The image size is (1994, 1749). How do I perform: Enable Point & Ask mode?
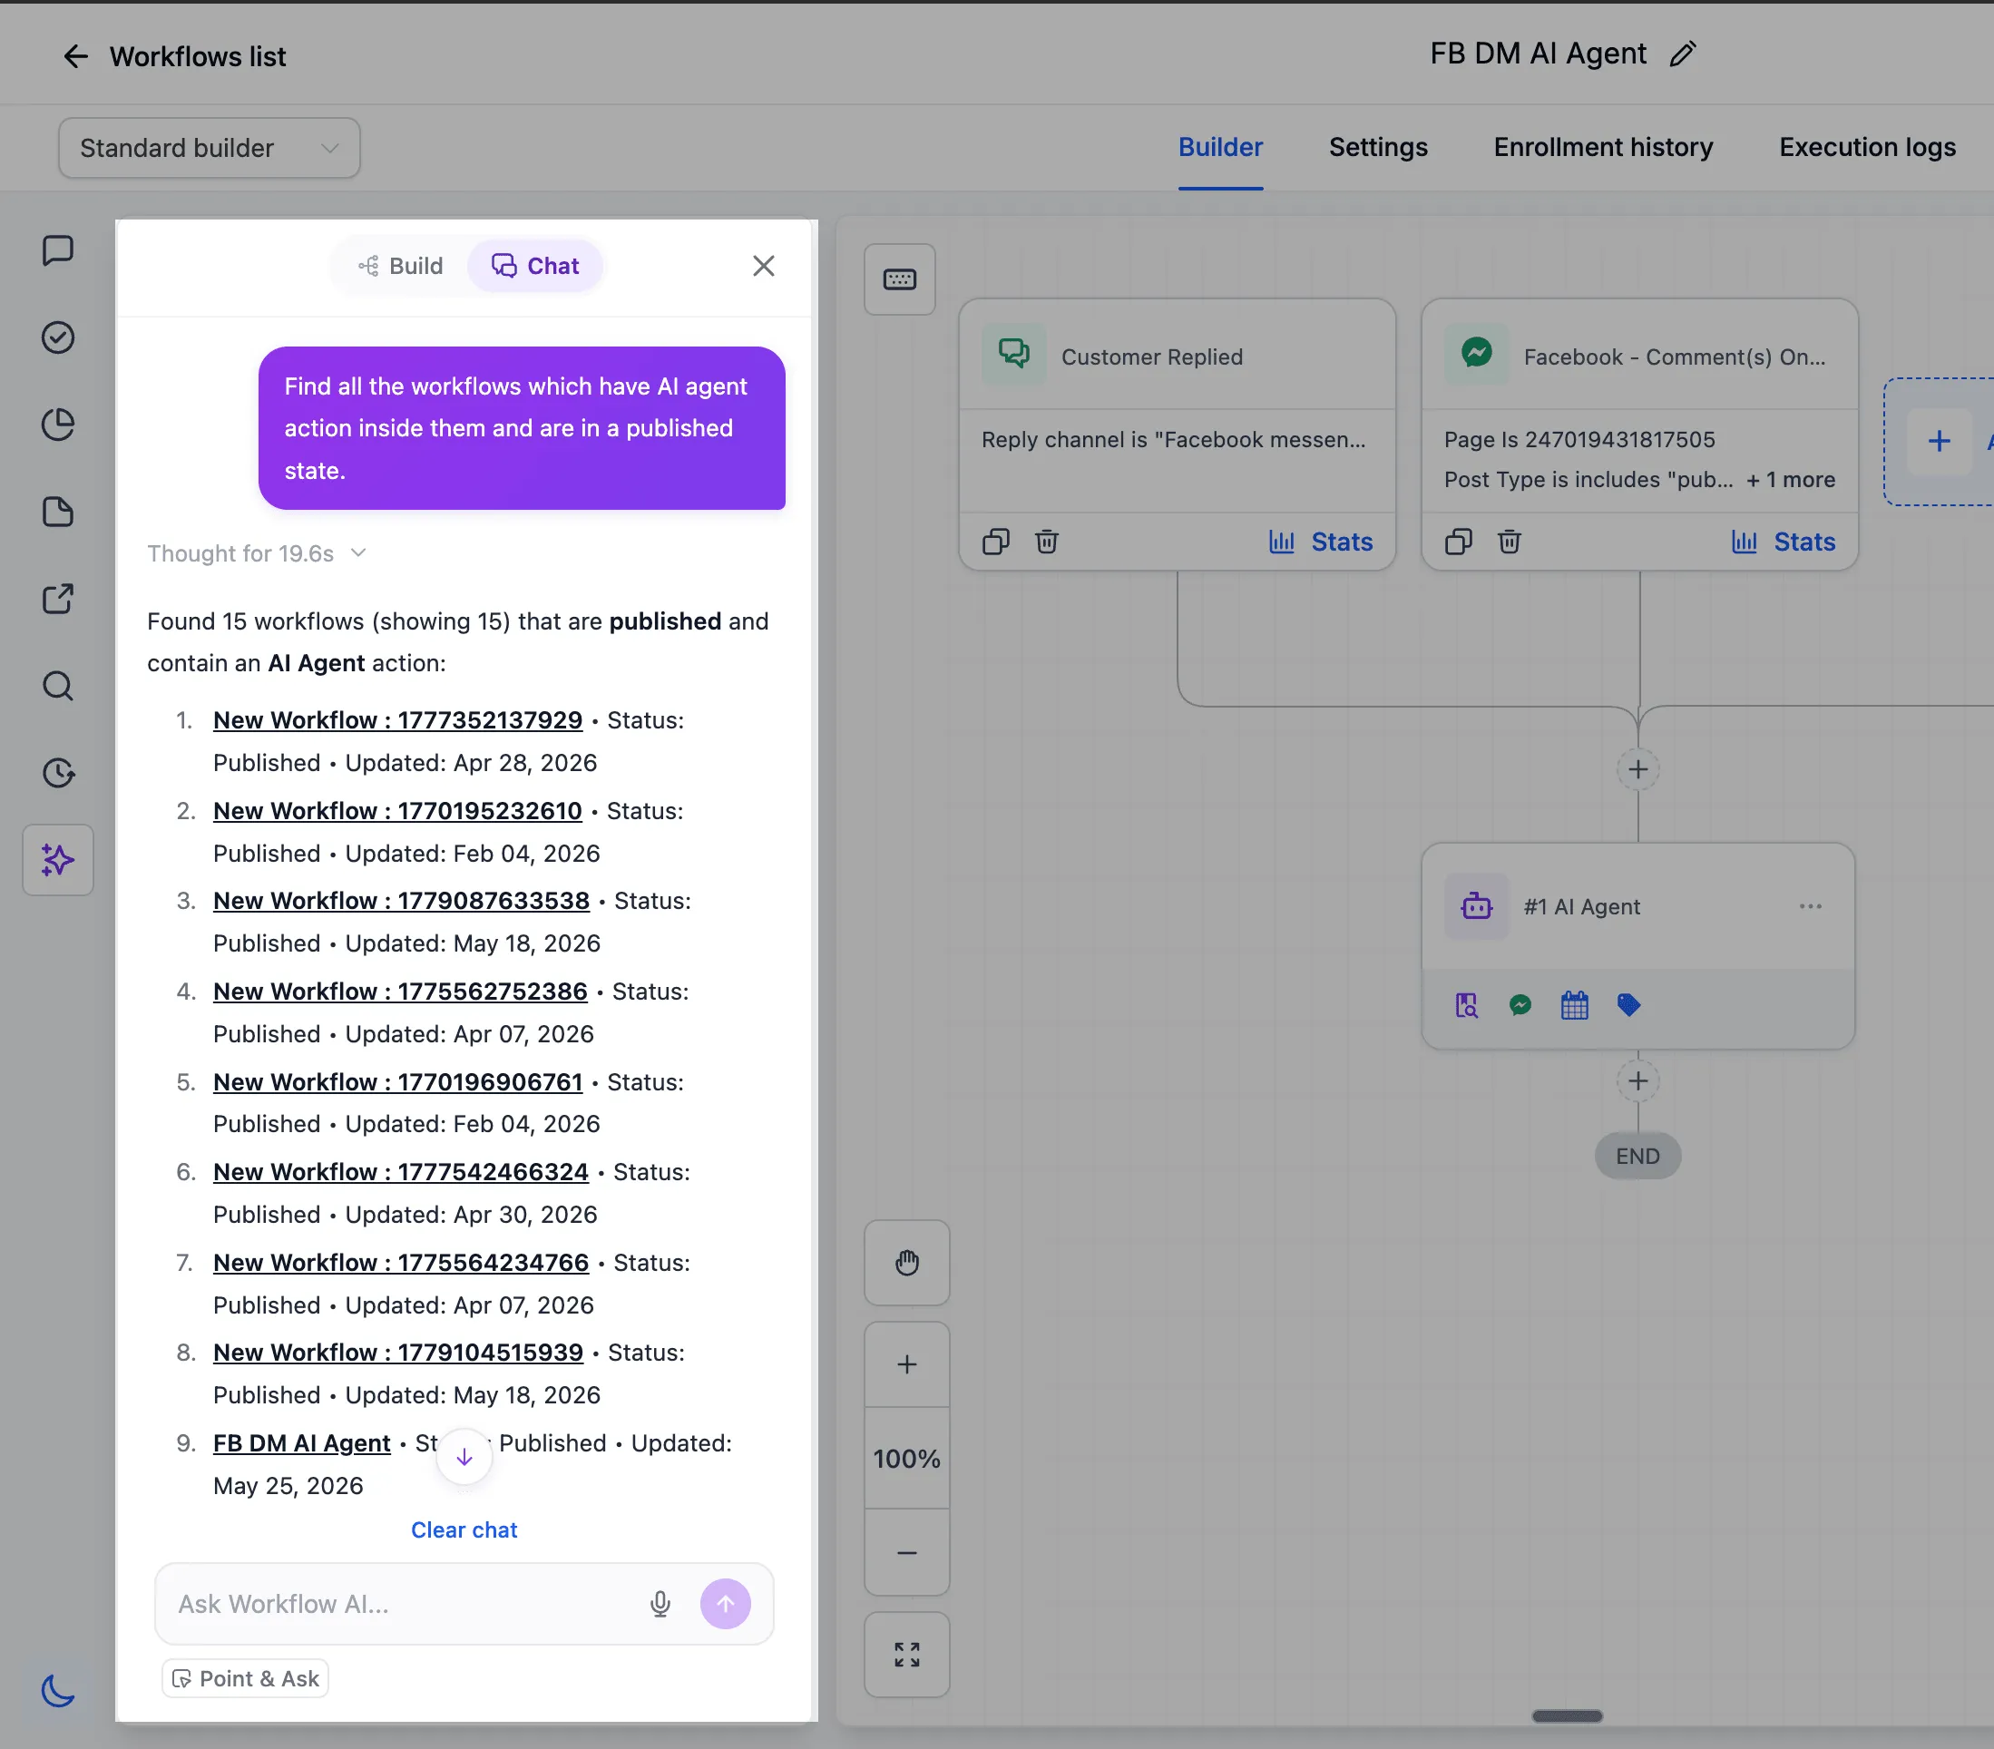pos(245,1678)
